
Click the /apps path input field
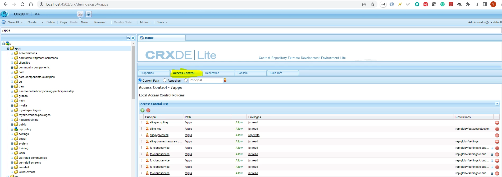251,30
